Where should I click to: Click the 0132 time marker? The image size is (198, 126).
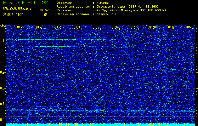[39, 27]
